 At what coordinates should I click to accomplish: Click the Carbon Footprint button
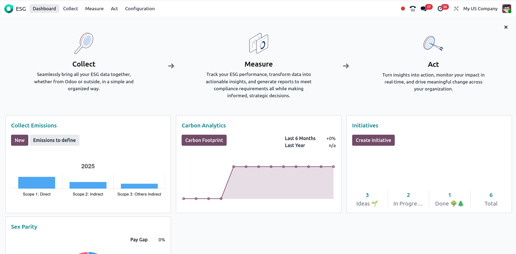(x=204, y=140)
